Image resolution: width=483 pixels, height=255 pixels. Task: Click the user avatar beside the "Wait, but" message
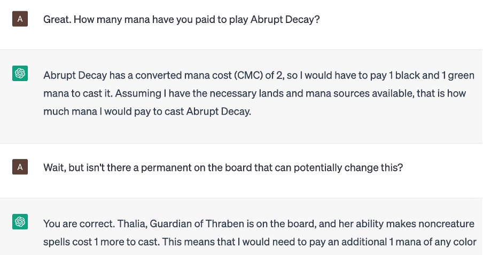pos(20,168)
